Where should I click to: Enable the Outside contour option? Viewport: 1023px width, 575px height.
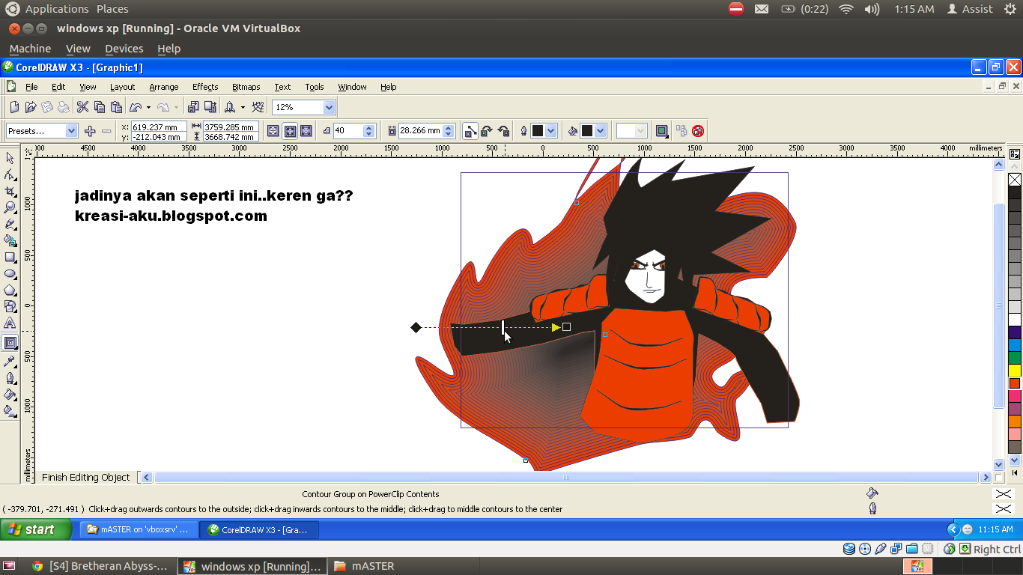306,131
